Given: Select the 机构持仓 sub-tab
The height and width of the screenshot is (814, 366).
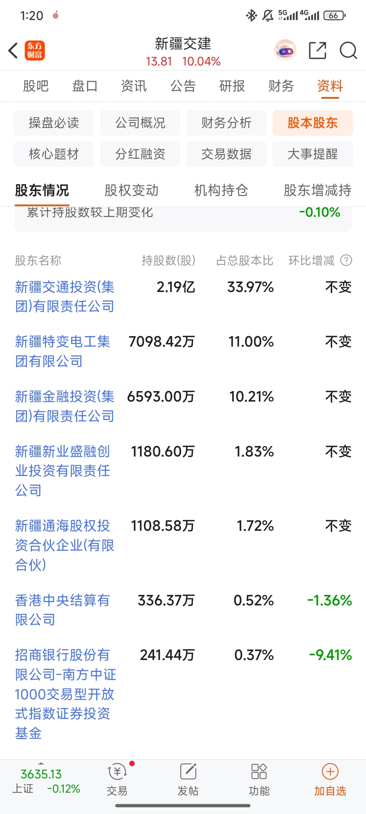Looking at the screenshot, I should coord(221,190).
